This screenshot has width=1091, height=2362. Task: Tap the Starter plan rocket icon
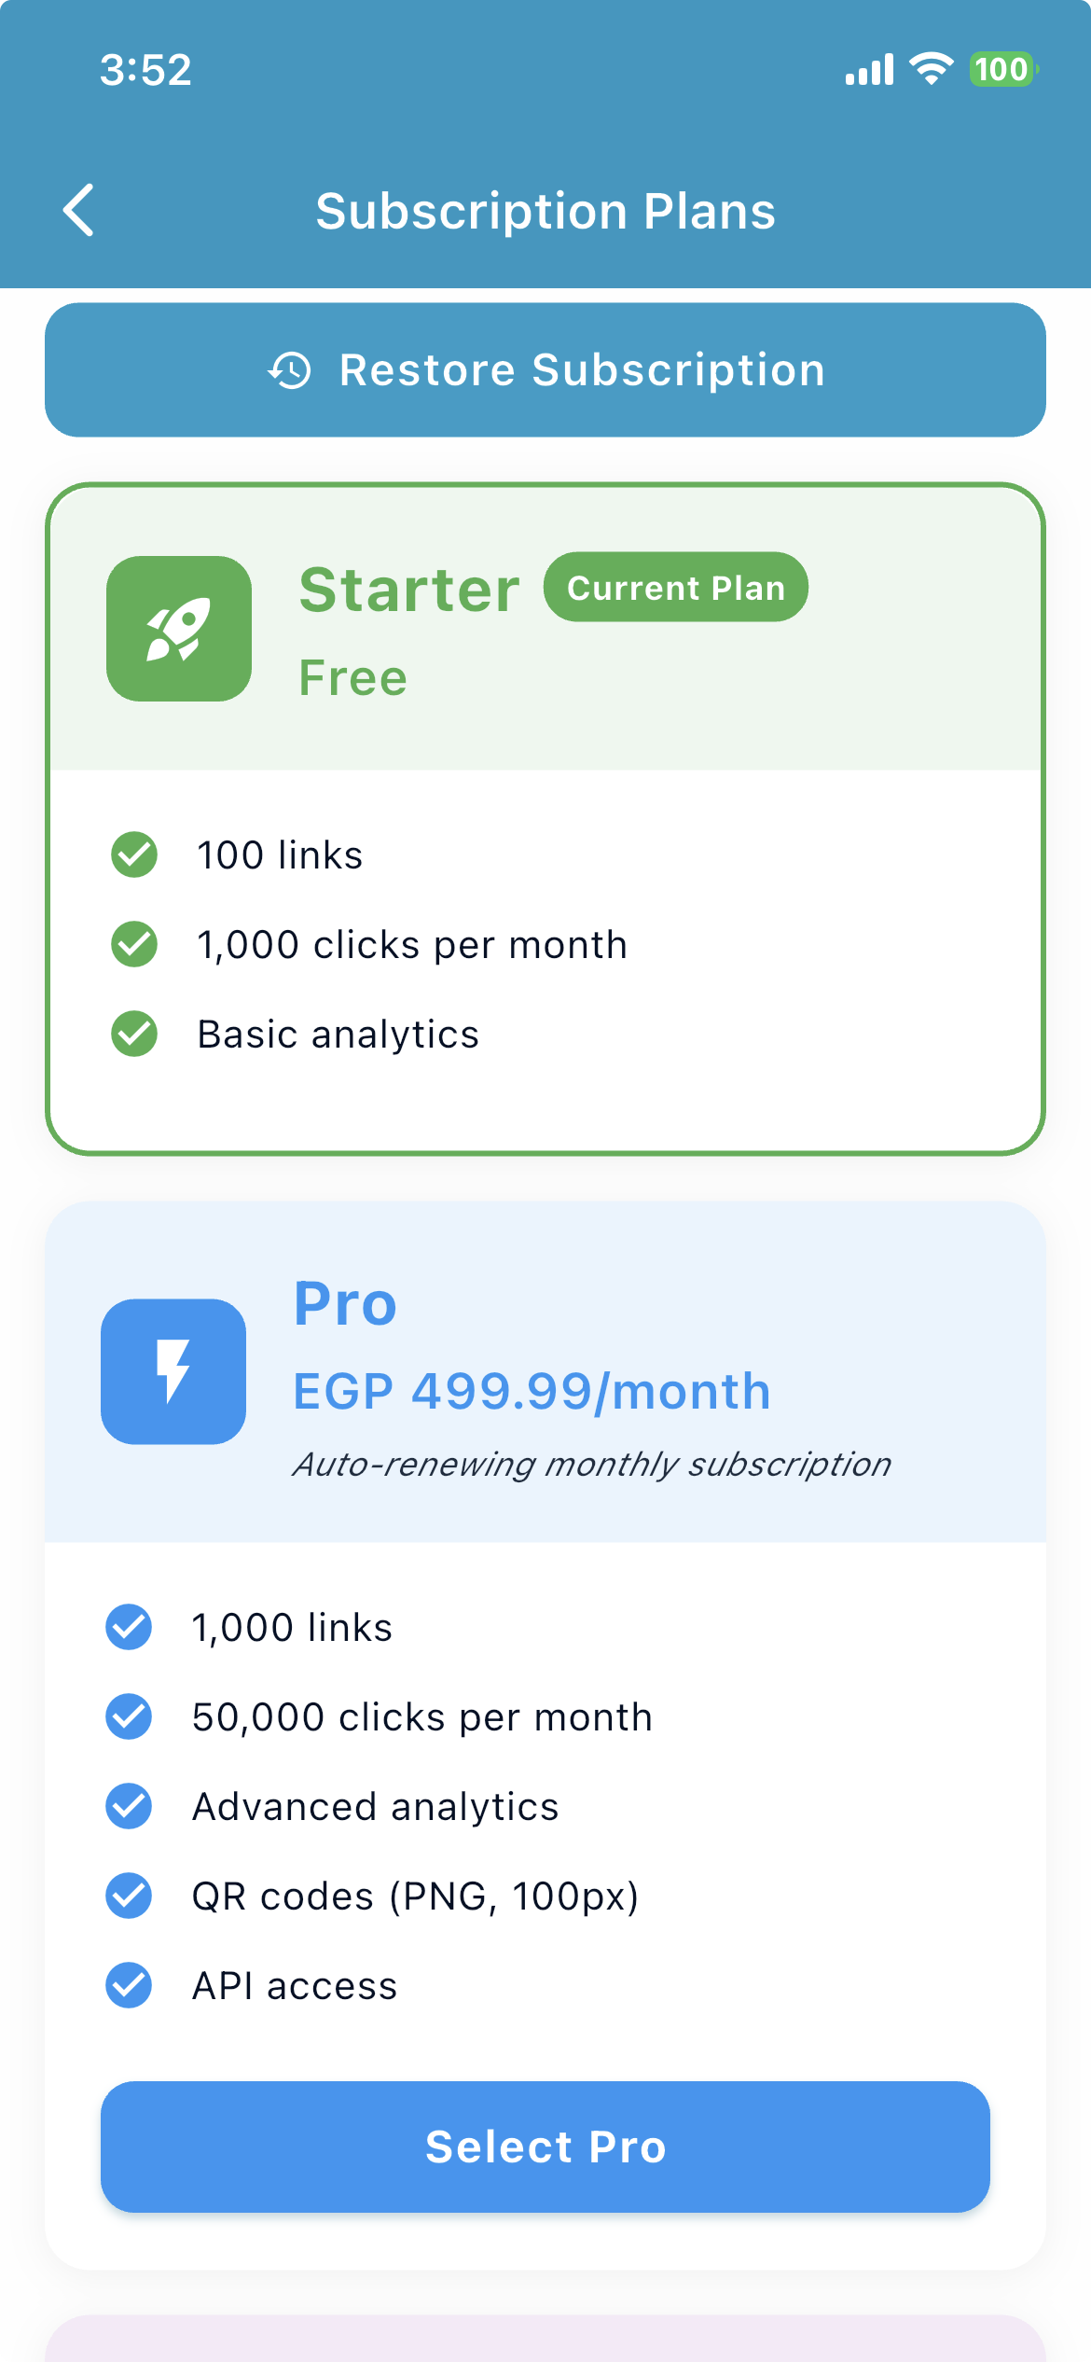coord(179,629)
